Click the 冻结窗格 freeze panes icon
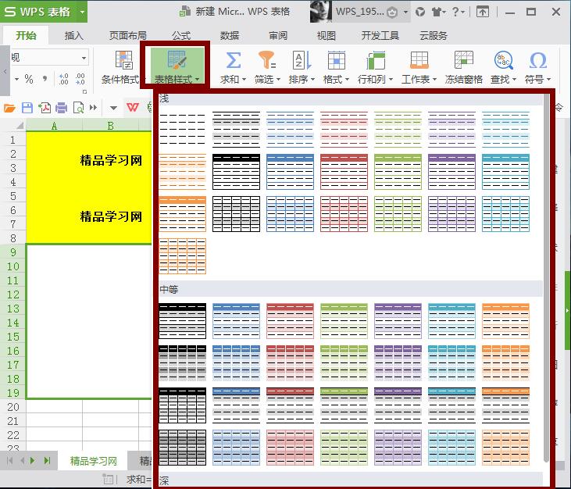The image size is (571, 489). coord(464,61)
